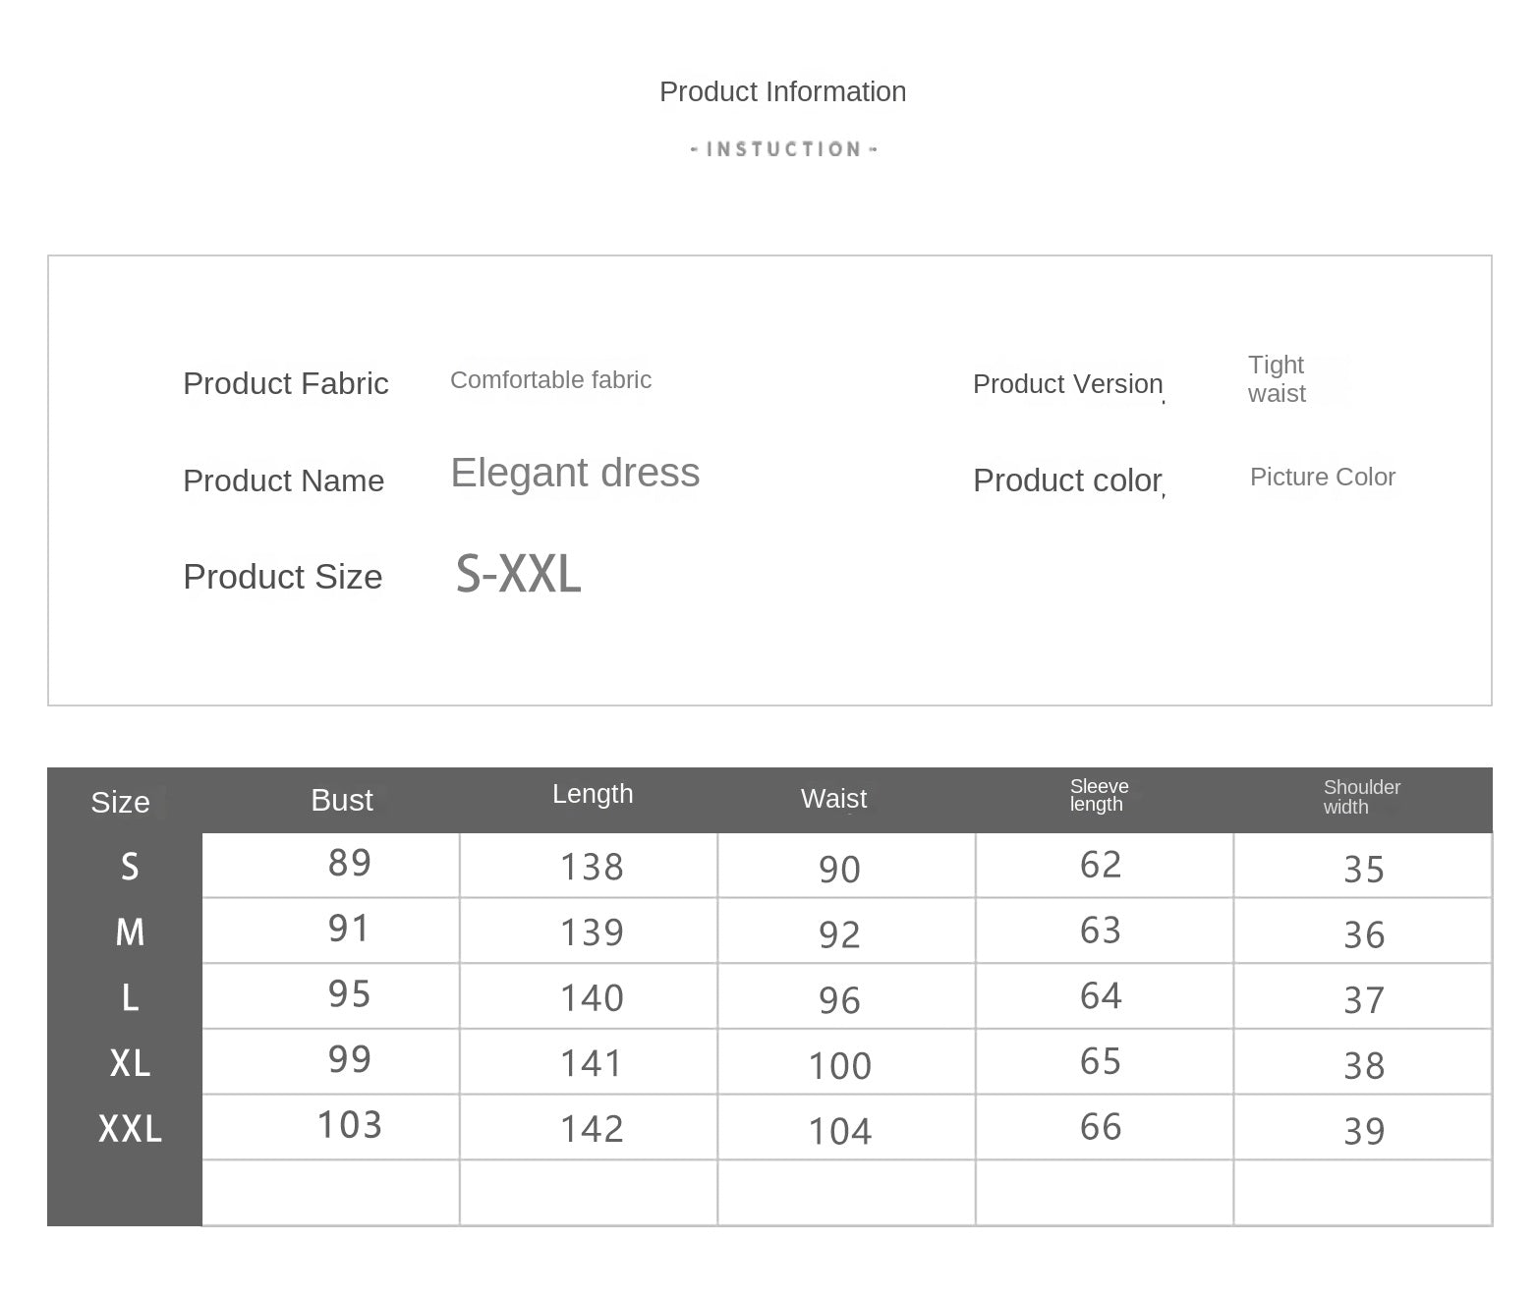Click the bust value 89 for size S
The image size is (1536, 1299).
350,863
